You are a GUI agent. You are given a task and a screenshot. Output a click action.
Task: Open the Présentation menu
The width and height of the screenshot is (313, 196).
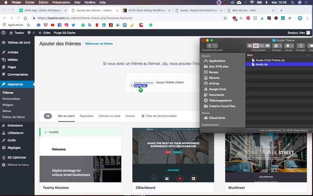tap(61, 2)
